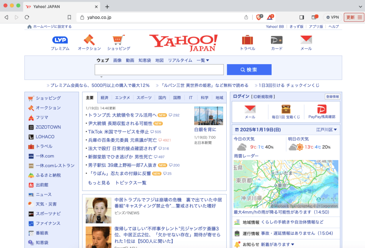Open the Travel suitcase icon in header
365x248 pixels.
pos(247,40)
